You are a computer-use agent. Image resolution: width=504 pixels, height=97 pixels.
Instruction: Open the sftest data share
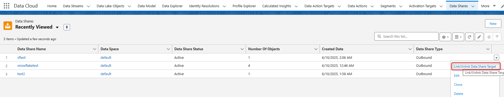tap(21, 57)
